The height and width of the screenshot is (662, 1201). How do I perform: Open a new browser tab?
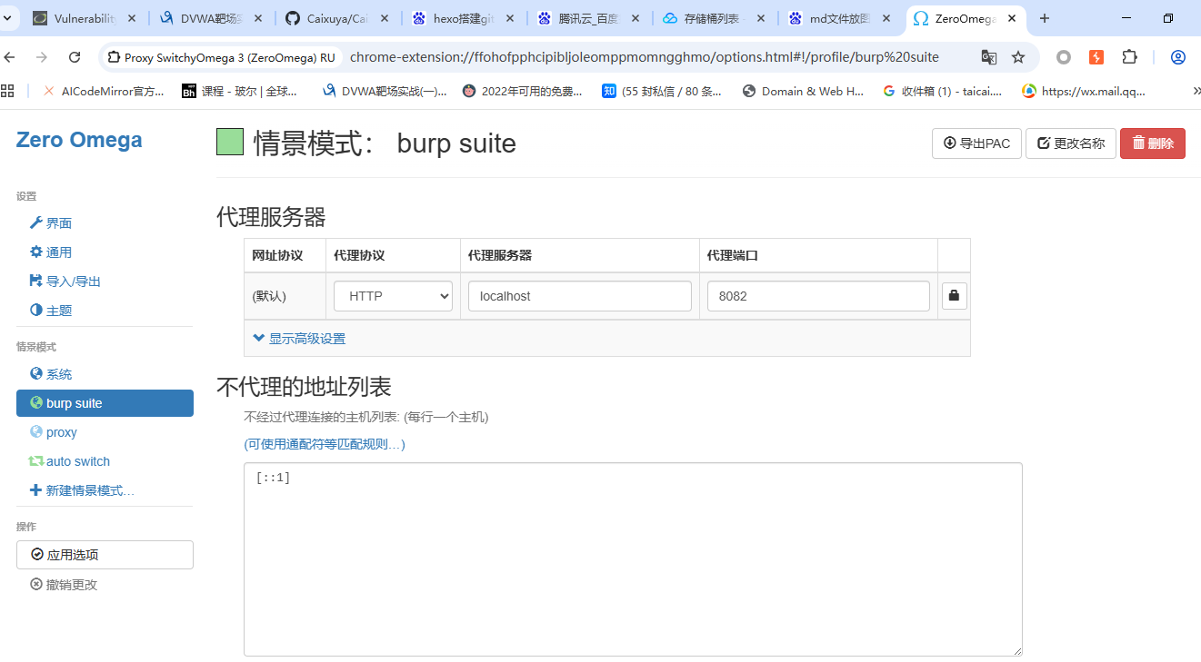[x=1045, y=18]
